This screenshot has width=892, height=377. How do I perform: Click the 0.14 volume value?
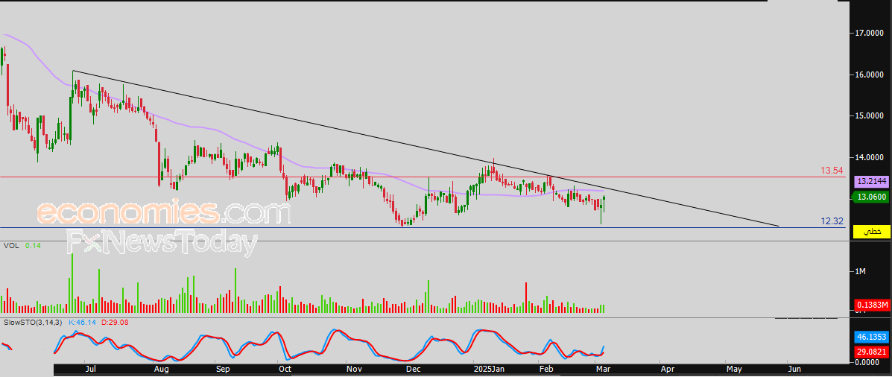(34, 246)
